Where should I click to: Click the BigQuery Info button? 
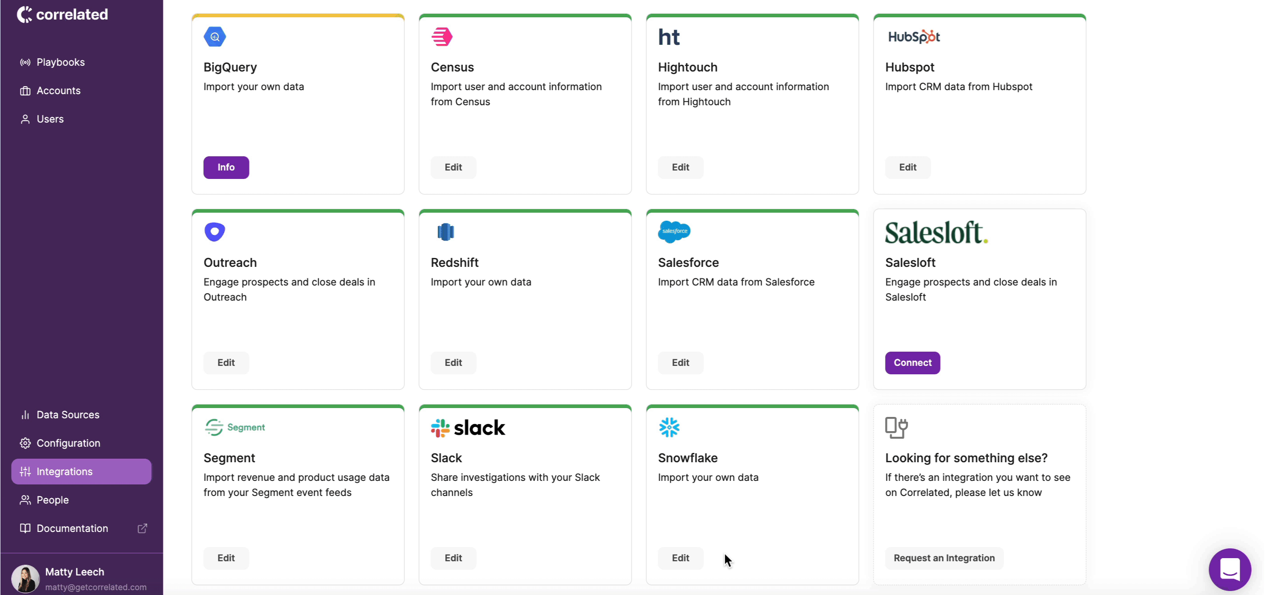[x=226, y=167]
